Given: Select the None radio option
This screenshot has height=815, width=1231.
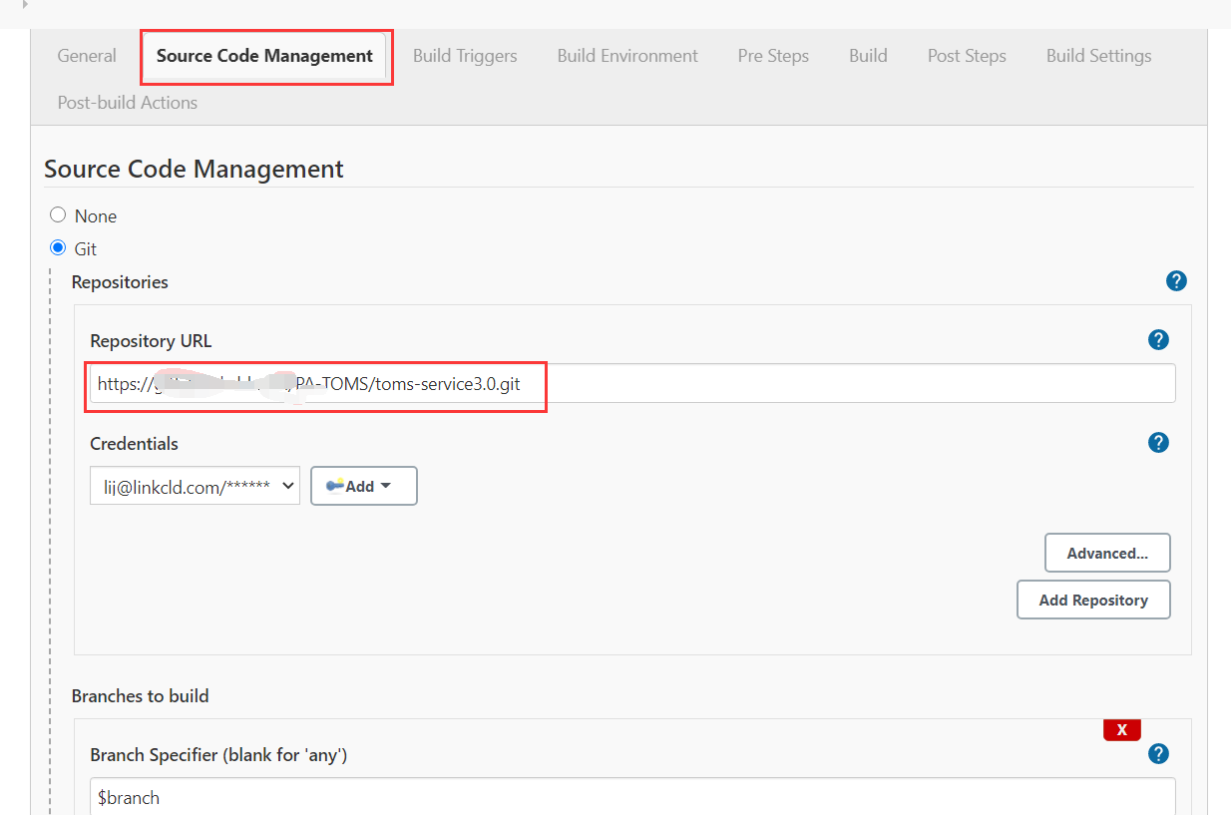Looking at the screenshot, I should [x=58, y=214].
